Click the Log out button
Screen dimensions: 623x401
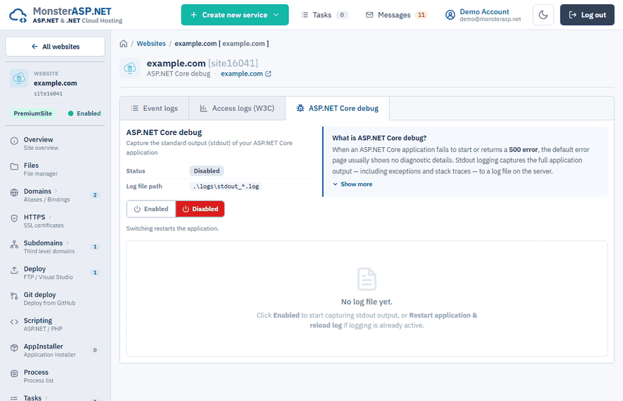587,15
